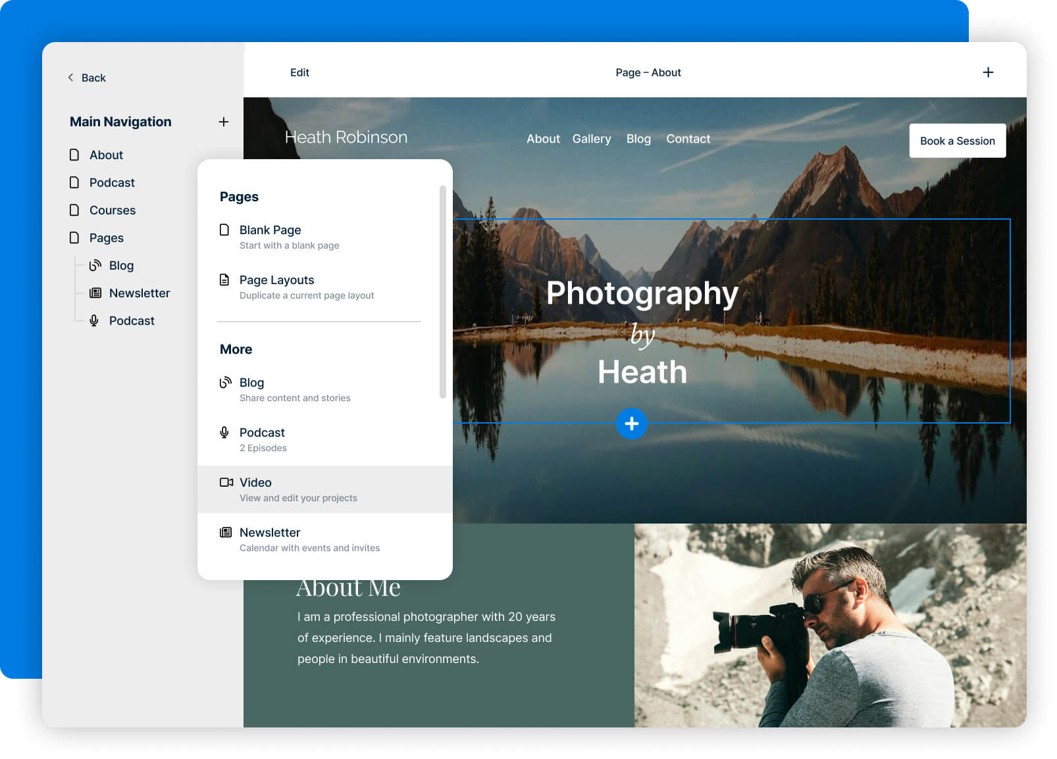This screenshot has height=759, width=1057.
Task: Select Courses in the navigation list
Action: click(112, 210)
